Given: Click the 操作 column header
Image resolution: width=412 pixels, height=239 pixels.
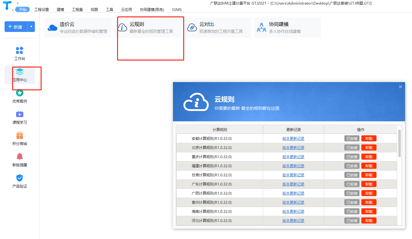Looking at the screenshot, I should pyautogui.click(x=361, y=130).
